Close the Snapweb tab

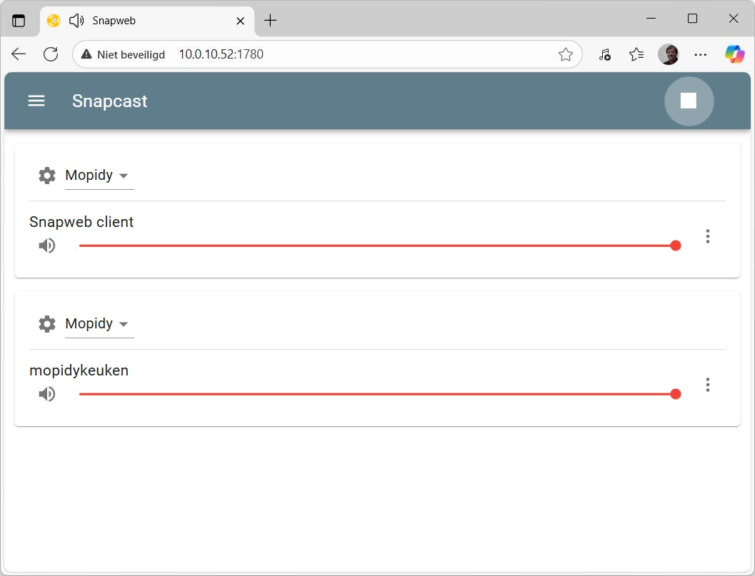click(x=240, y=21)
